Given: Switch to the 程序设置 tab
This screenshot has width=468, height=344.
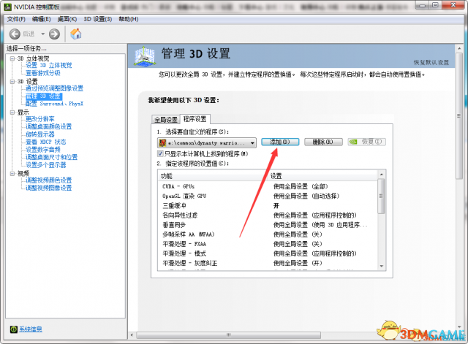Looking at the screenshot, I should point(195,119).
